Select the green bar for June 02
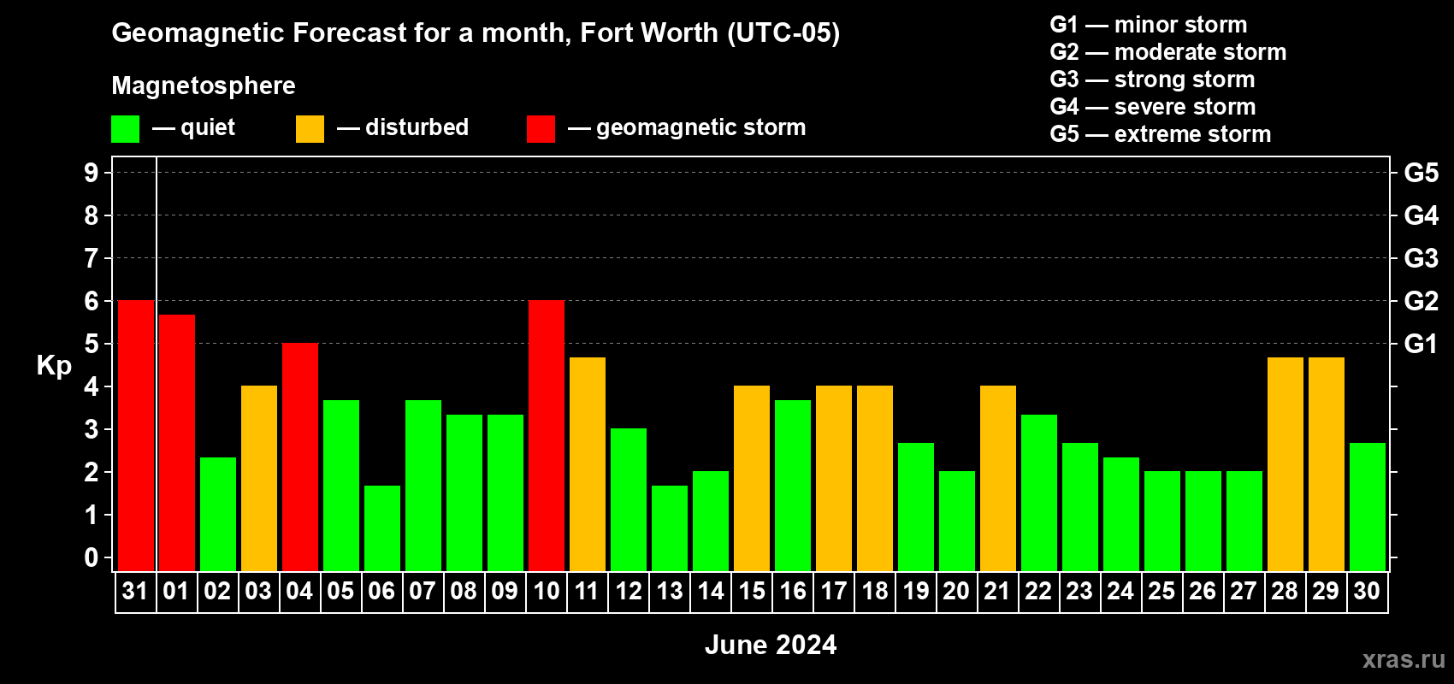Screen dimensions: 1454x684 [x=218, y=514]
